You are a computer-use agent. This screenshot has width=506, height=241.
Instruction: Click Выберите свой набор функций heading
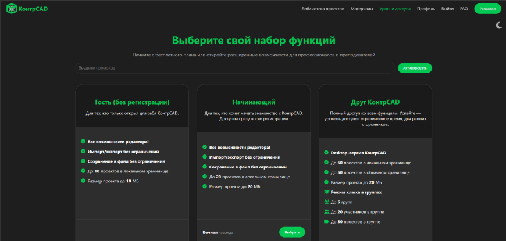click(x=254, y=41)
